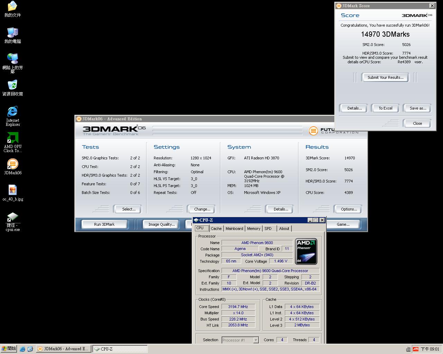Click the 3DMark06 window title icon

pos(79,119)
